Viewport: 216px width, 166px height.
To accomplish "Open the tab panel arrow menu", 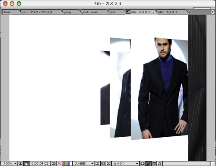I will [x=213, y=12].
